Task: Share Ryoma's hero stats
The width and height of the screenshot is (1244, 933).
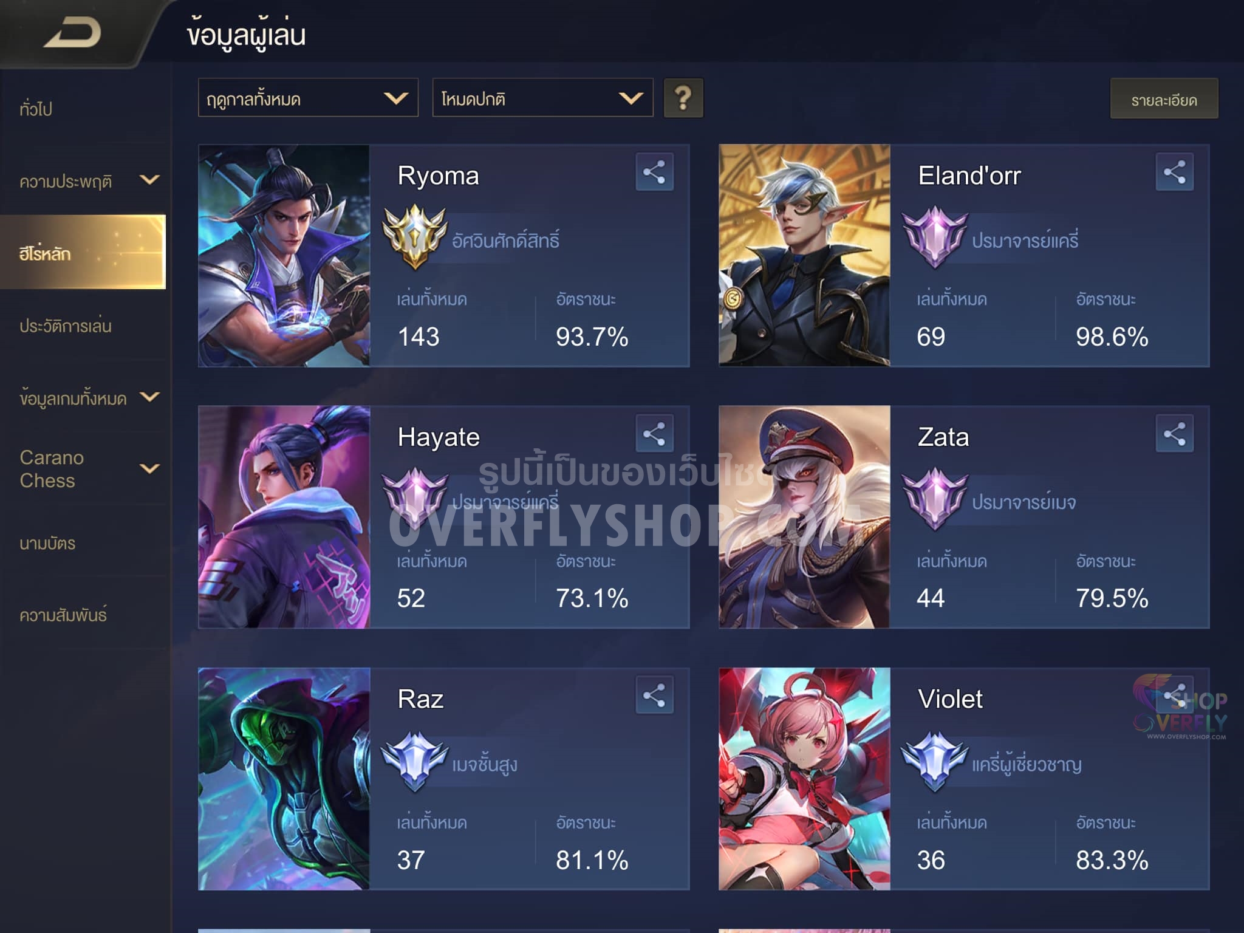Action: [654, 172]
